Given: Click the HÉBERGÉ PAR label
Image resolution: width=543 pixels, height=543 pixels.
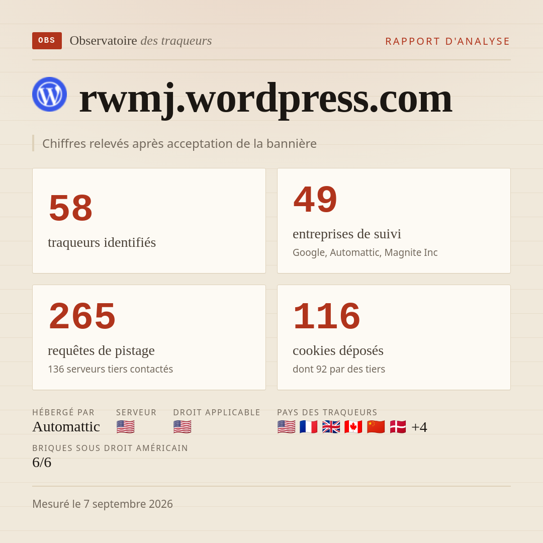Looking at the screenshot, I should coord(63,412).
